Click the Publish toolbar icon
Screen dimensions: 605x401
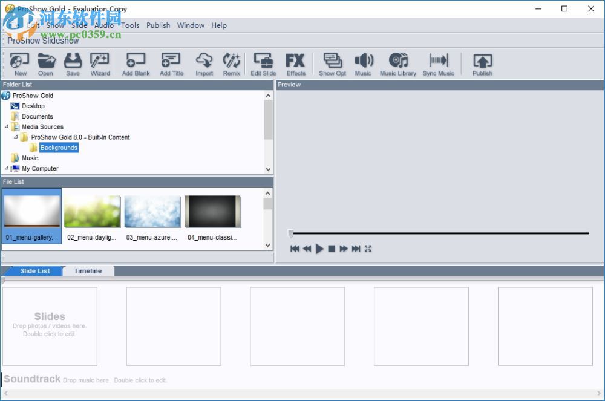[x=482, y=64]
